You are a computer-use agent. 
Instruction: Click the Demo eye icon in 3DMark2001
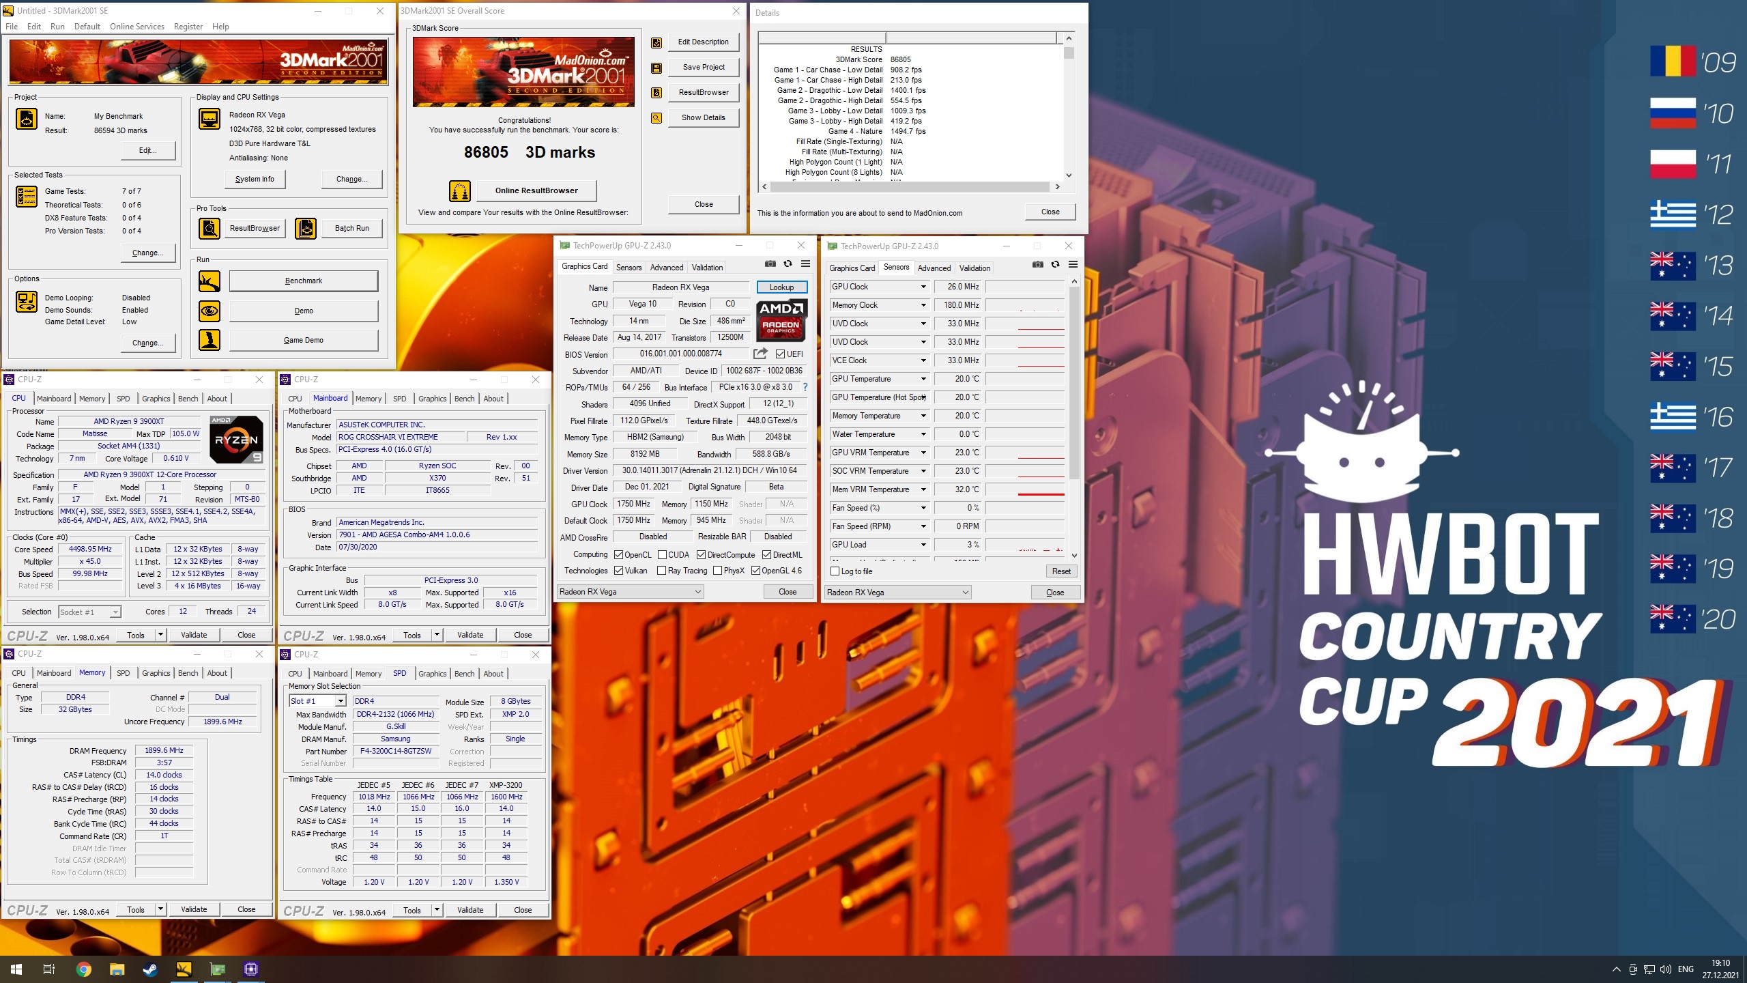tap(210, 311)
